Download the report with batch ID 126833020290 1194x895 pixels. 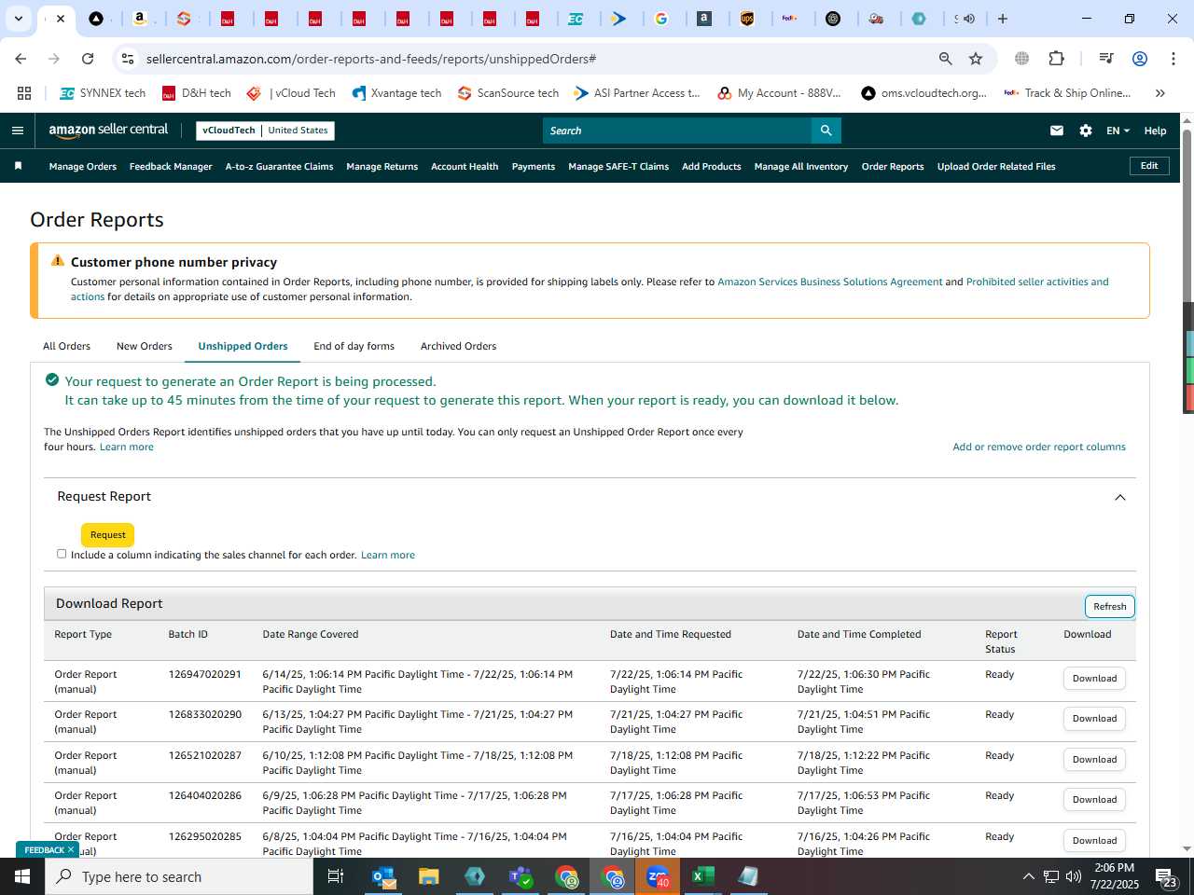pos(1094,719)
